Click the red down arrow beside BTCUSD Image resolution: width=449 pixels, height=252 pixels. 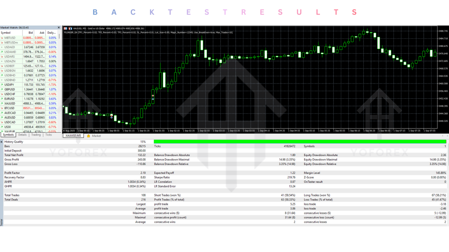pyautogui.click(x=2, y=108)
